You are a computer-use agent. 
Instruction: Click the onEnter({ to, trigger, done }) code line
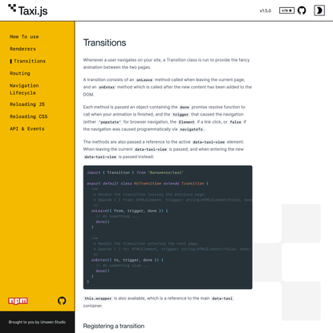click(128, 260)
